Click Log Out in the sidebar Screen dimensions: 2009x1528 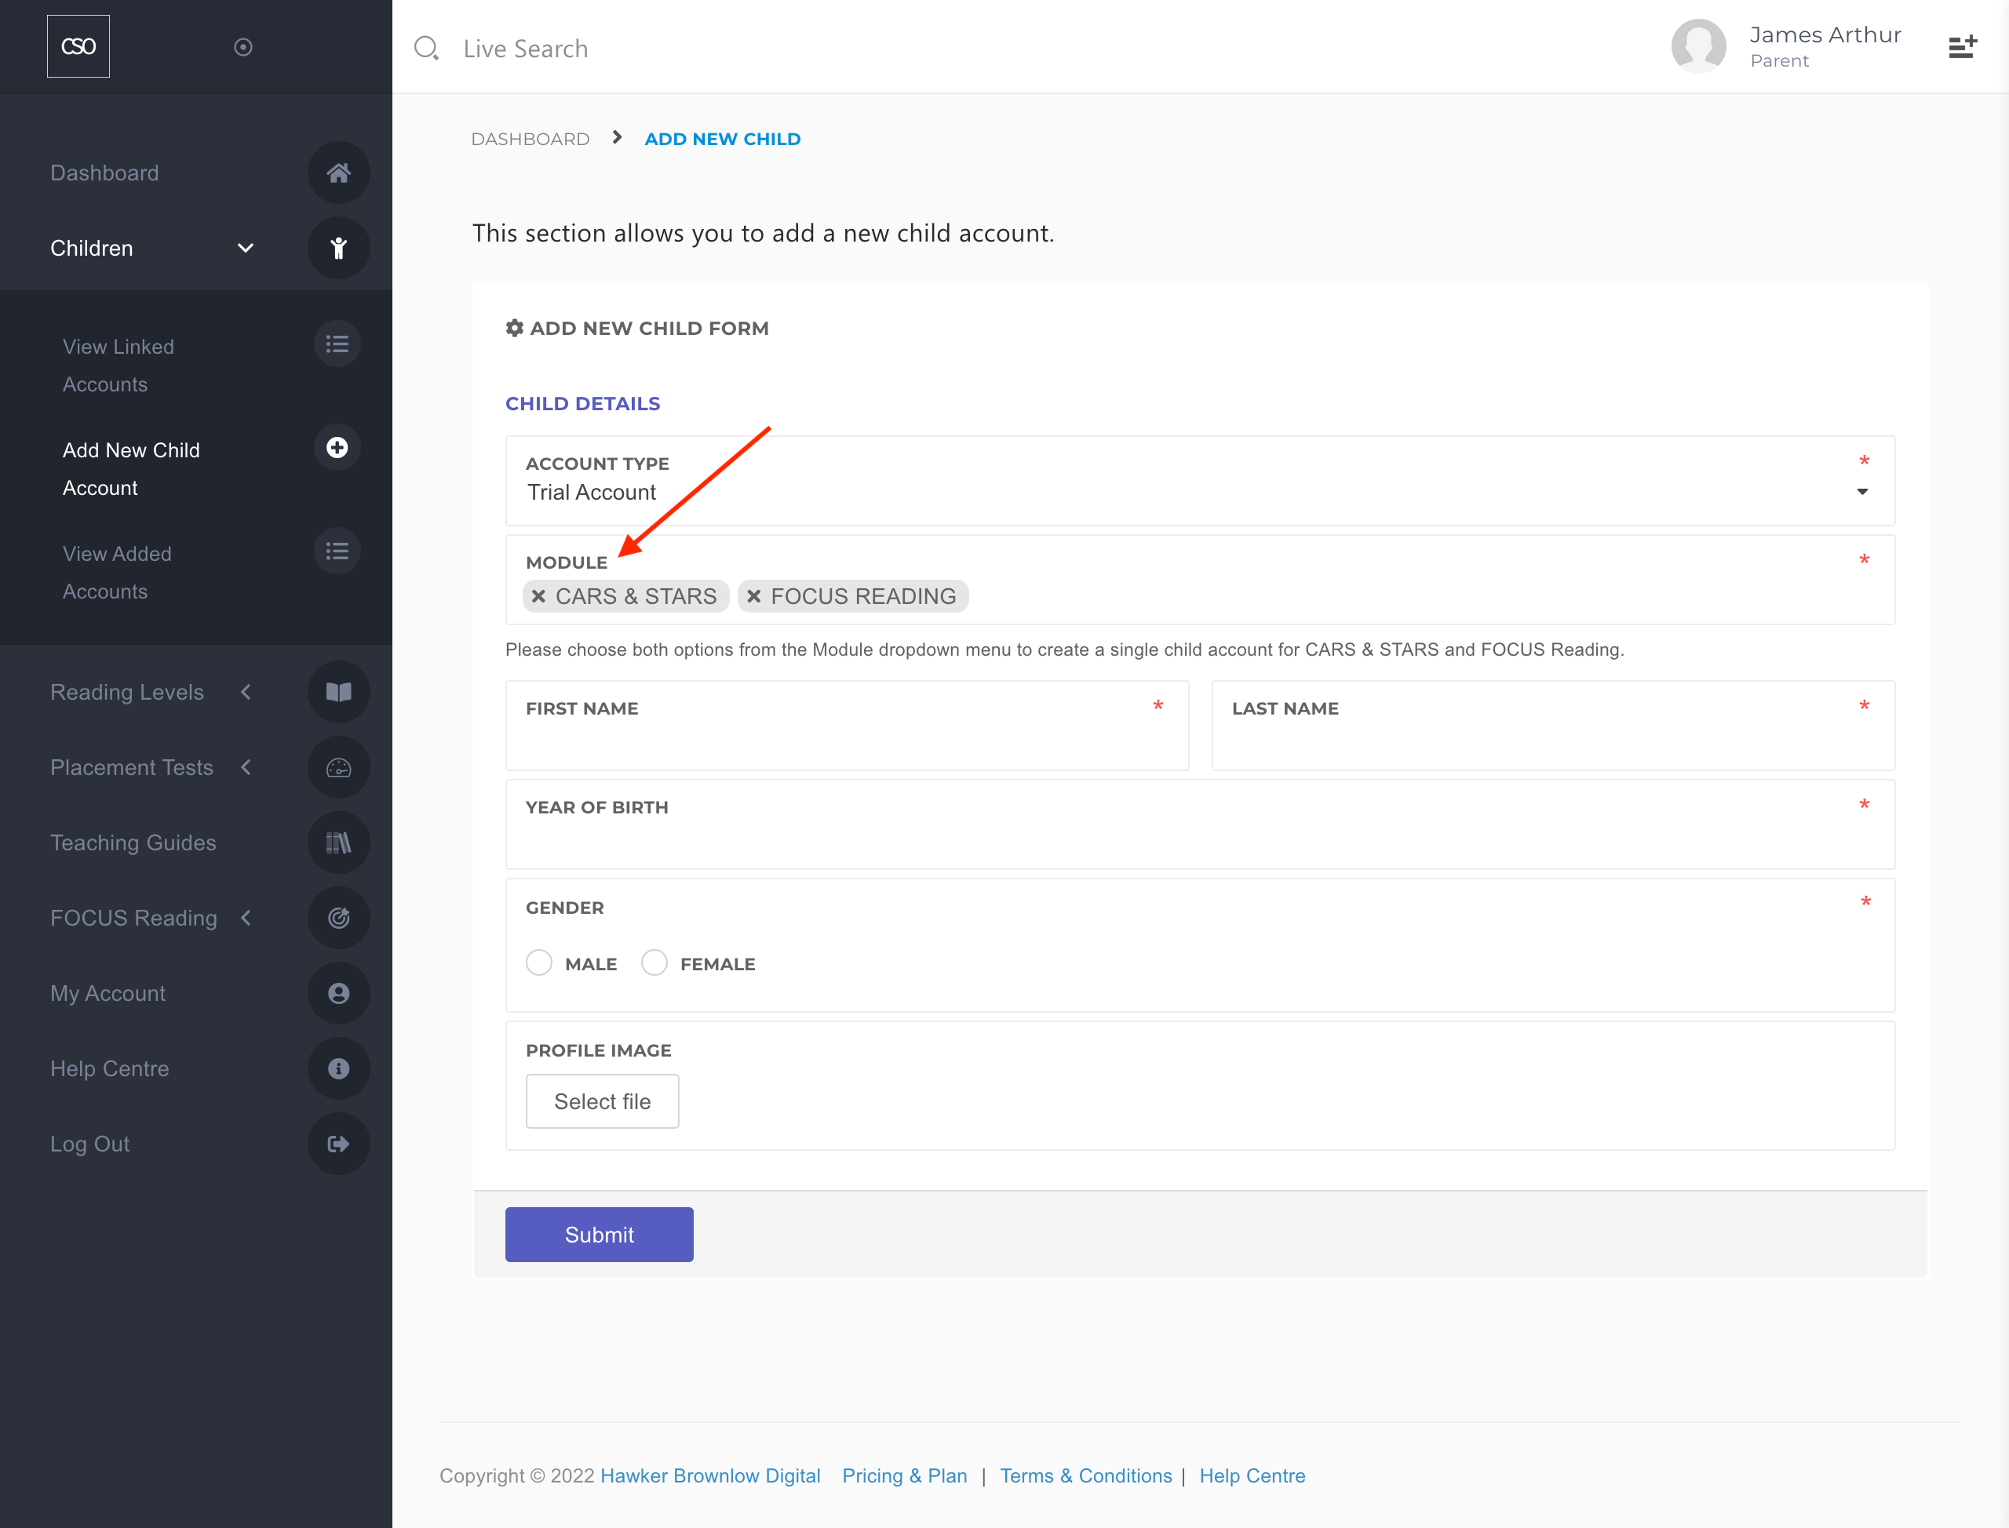(x=89, y=1144)
